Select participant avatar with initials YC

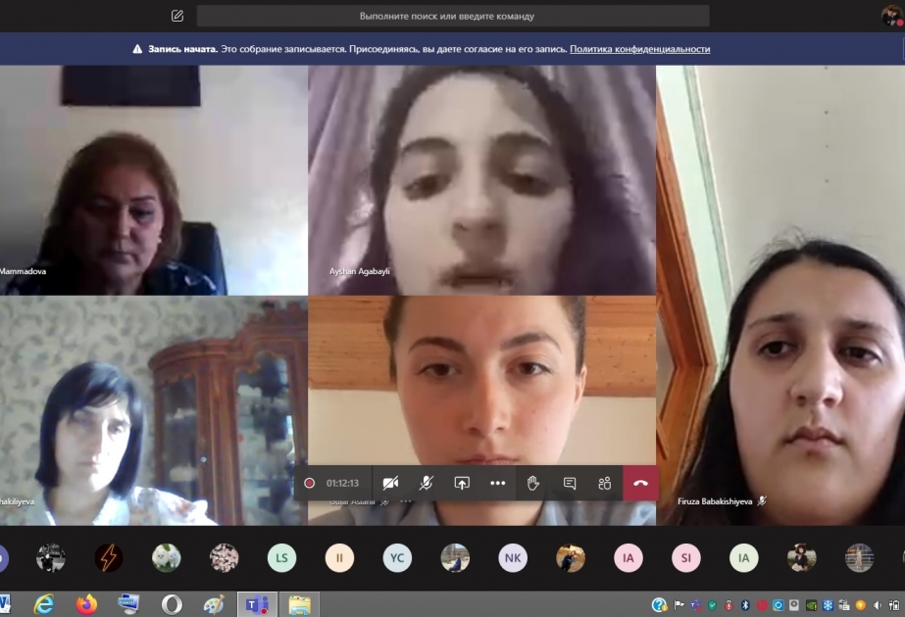pyautogui.click(x=397, y=558)
